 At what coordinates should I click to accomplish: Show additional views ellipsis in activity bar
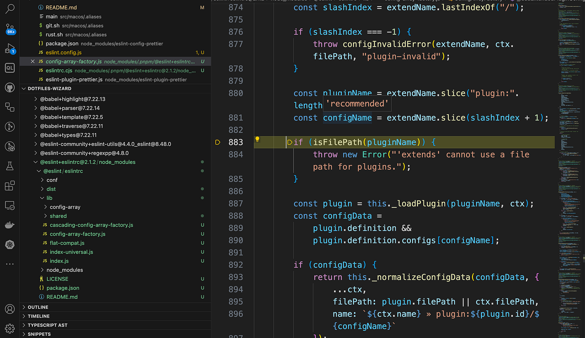pos(10,264)
